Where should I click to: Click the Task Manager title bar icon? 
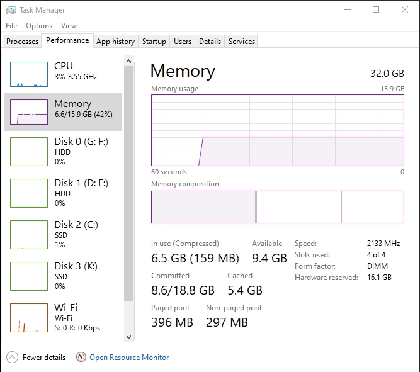click(11, 10)
